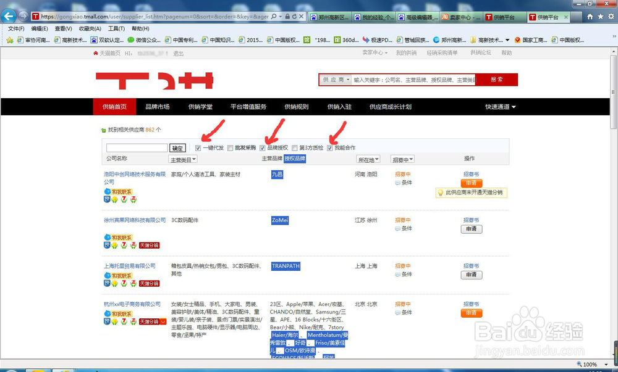Expand the 所在地 dropdown filter
The height and width of the screenshot is (372, 618).
[368, 160]
